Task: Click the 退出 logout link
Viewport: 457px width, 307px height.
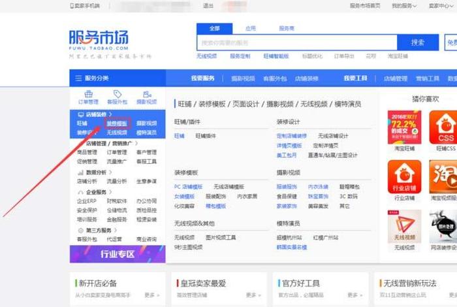Action: (208, 5)
